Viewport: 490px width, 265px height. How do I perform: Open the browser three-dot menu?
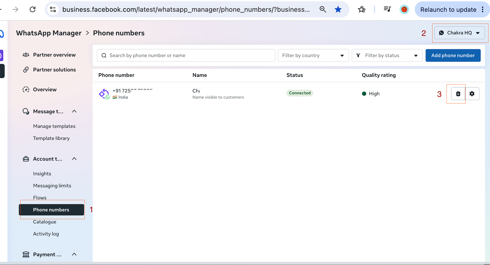pos(483,9)
